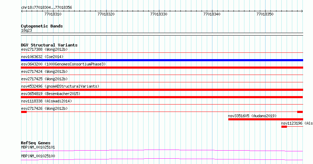Click the DGV Structural Variants track title
The width and height of the screenshot is (313, 164).
click(x=49, y=45)
